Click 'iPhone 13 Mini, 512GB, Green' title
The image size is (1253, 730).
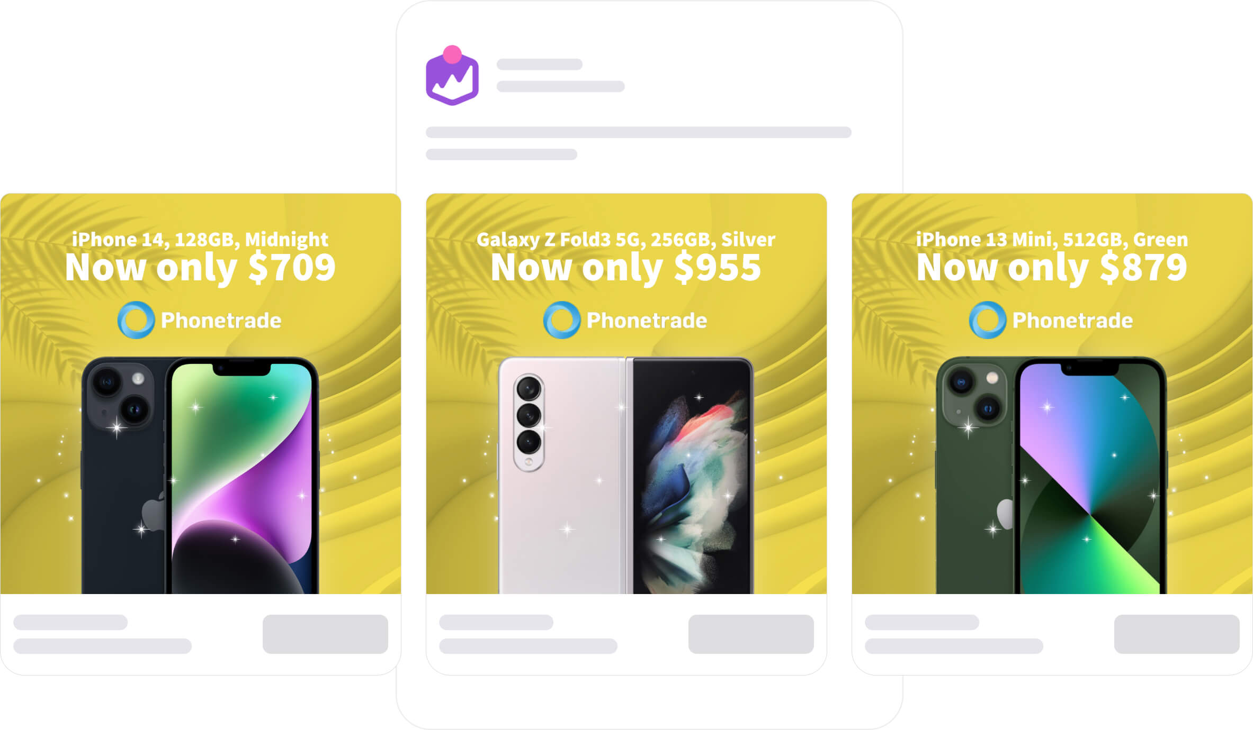click(1052, 240)
